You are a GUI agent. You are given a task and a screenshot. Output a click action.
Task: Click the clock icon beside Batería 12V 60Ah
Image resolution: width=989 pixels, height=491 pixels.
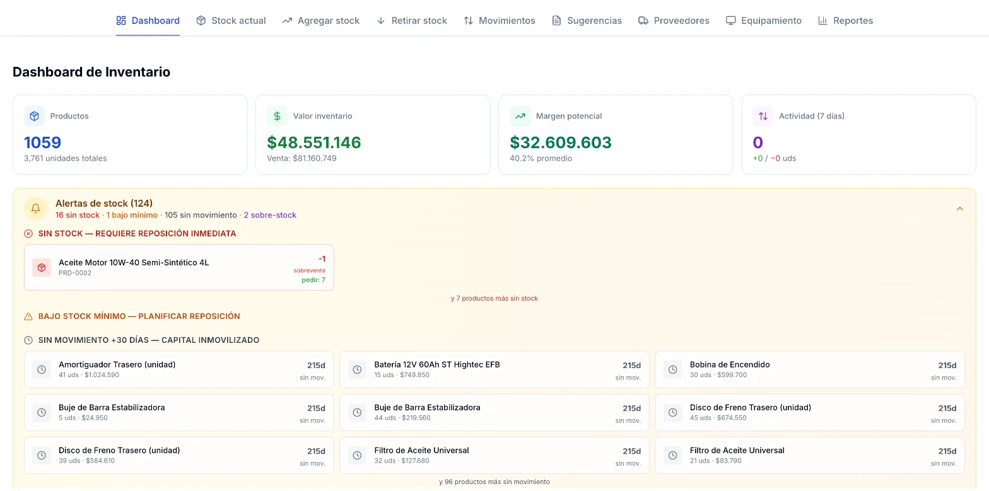pos(357,369)
